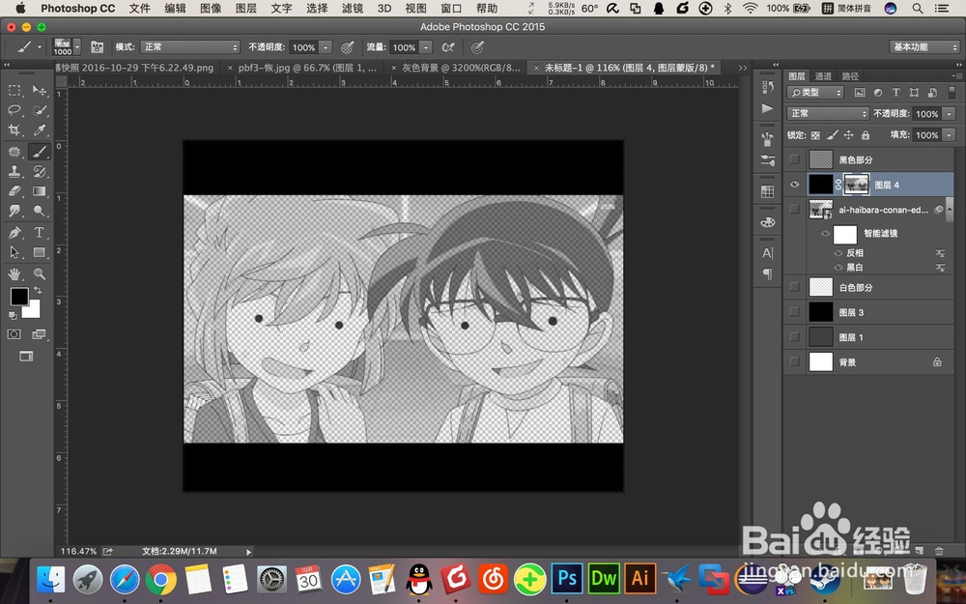Select the Eyedropper tool
The height and width of the screenshot is (604, 966).
tap(40, 130)
